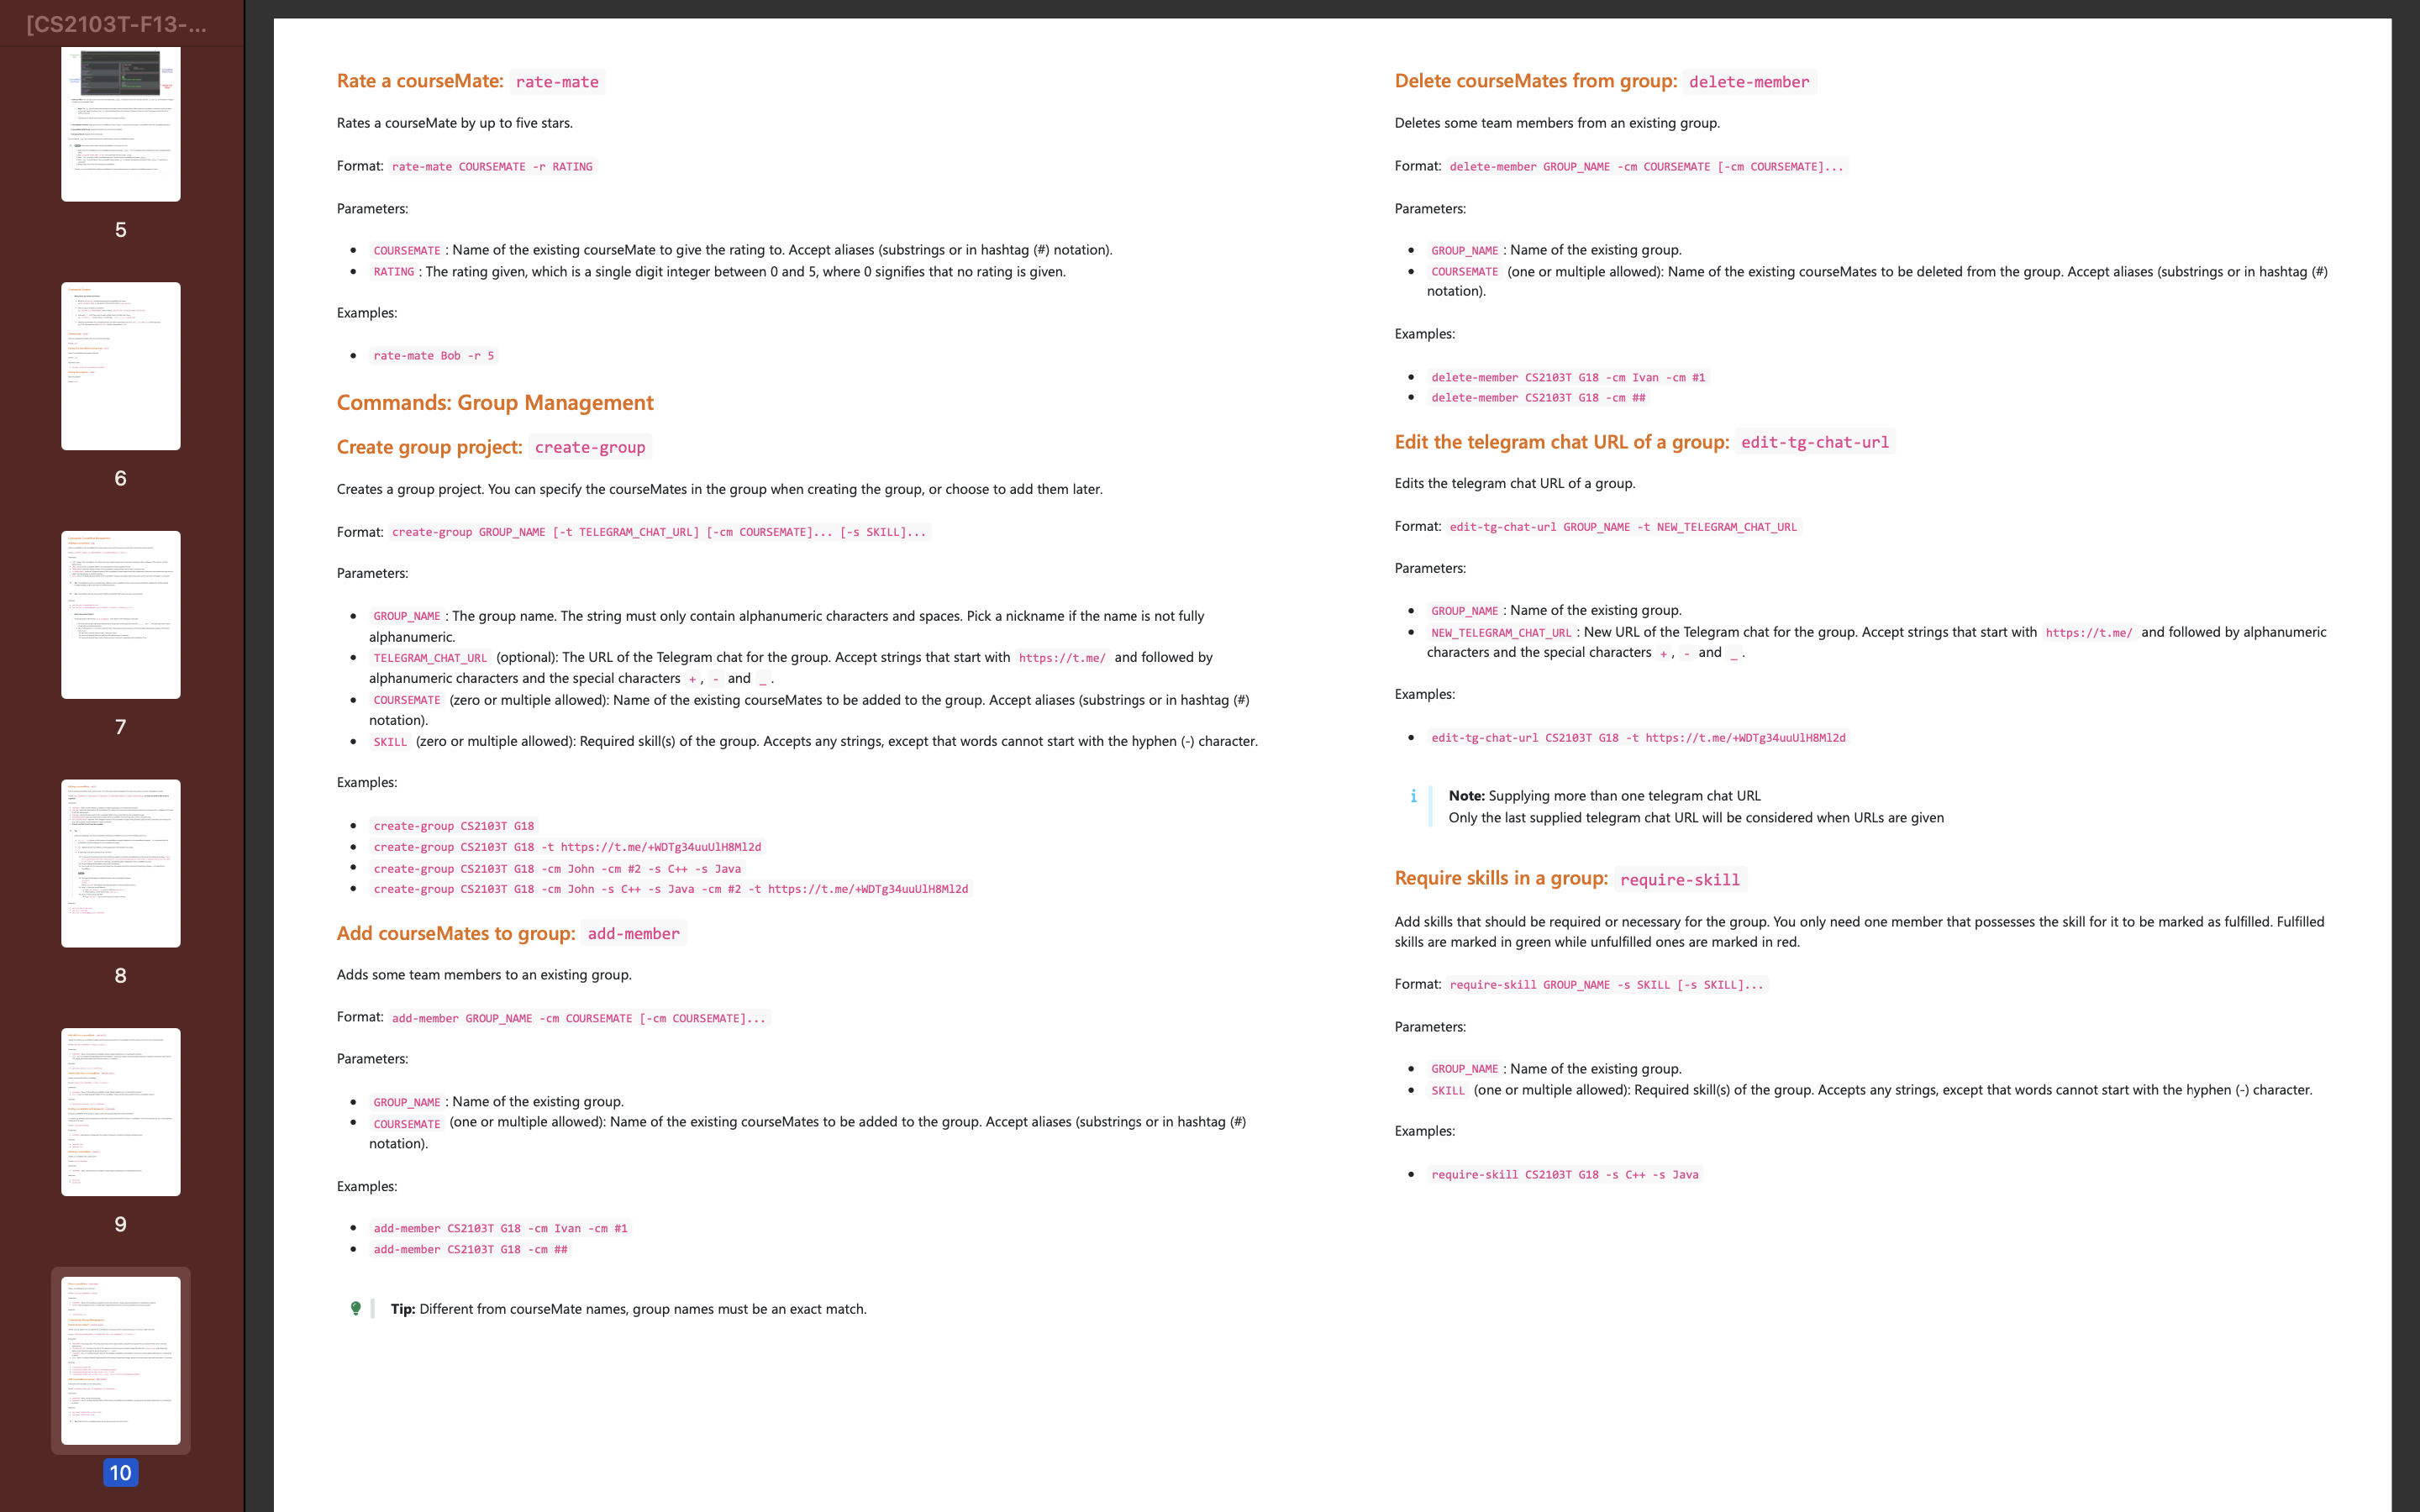Select page 6 thumbnail in sidebar
Viewport: 2420px width, 1512px height.
[x=120, y=365]
